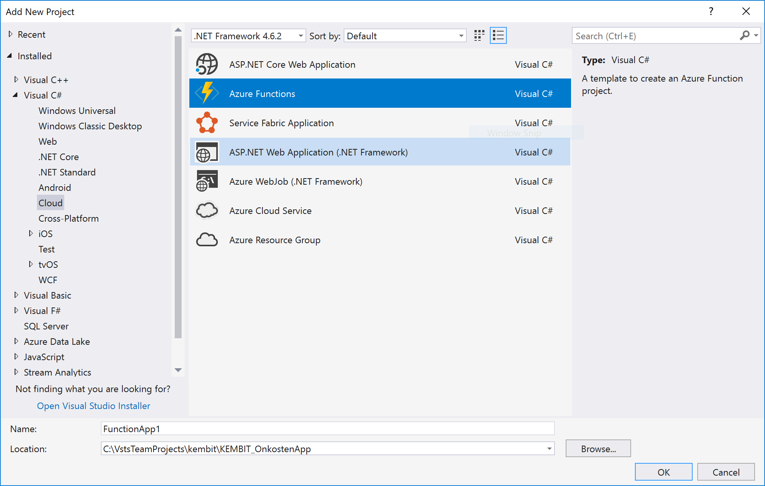Image resolution: width=765 pixels, height=486 pixels.
Task: Click the dialog help question mark icon
Action: [x=711, y=12]
